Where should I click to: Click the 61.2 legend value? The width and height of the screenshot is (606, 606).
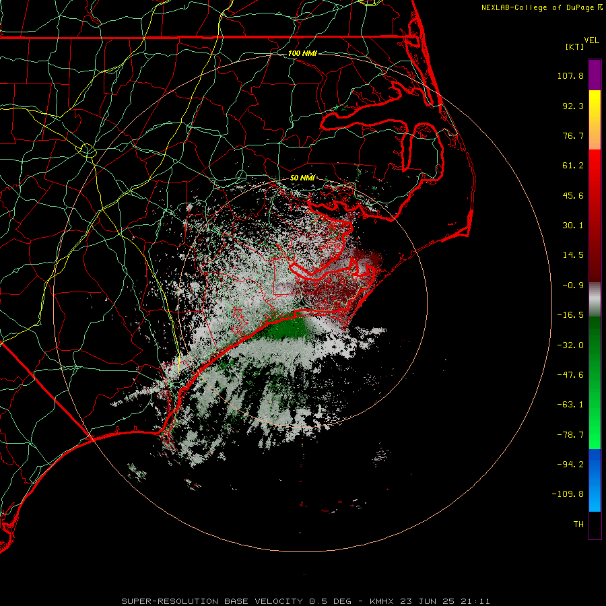(573, 166)
